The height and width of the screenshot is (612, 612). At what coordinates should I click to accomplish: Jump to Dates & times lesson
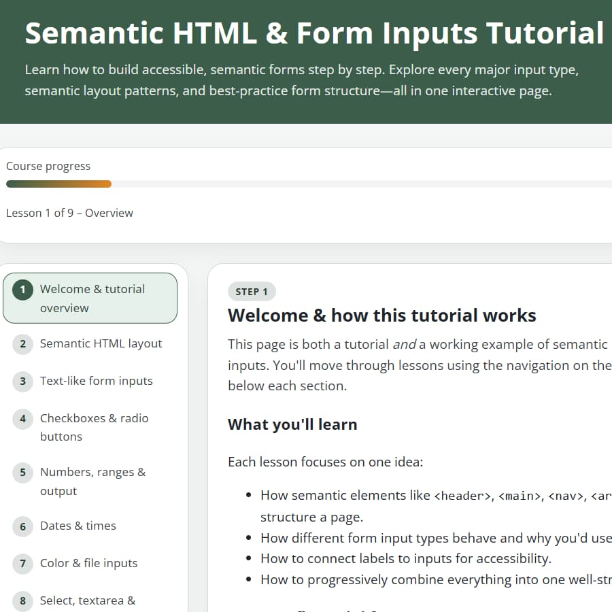(90, 526)
